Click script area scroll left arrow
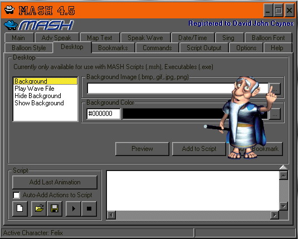 [x=111, y=215]
